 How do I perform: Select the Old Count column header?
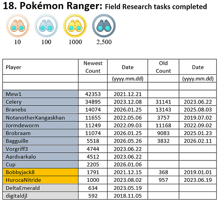pos(163,67)
